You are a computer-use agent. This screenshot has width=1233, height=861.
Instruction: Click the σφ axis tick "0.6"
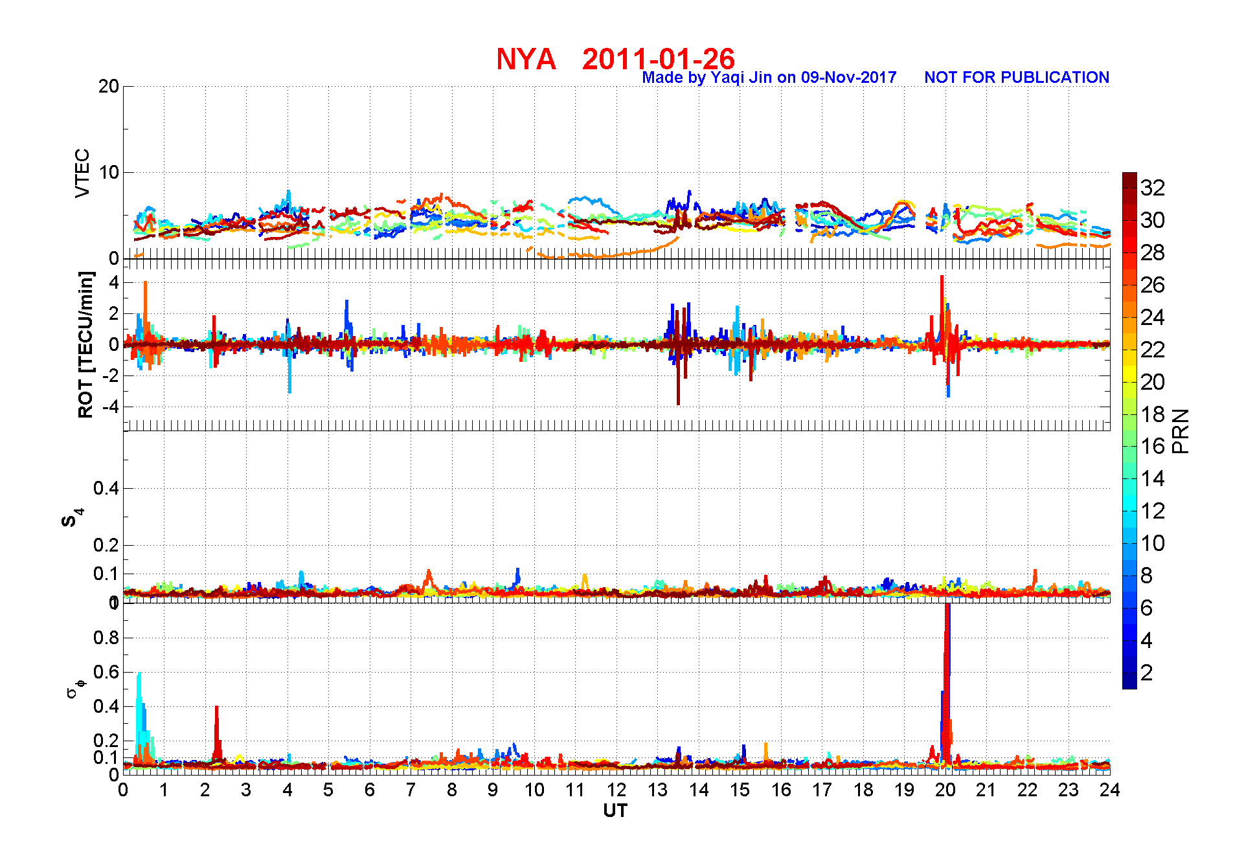[106, 672]
